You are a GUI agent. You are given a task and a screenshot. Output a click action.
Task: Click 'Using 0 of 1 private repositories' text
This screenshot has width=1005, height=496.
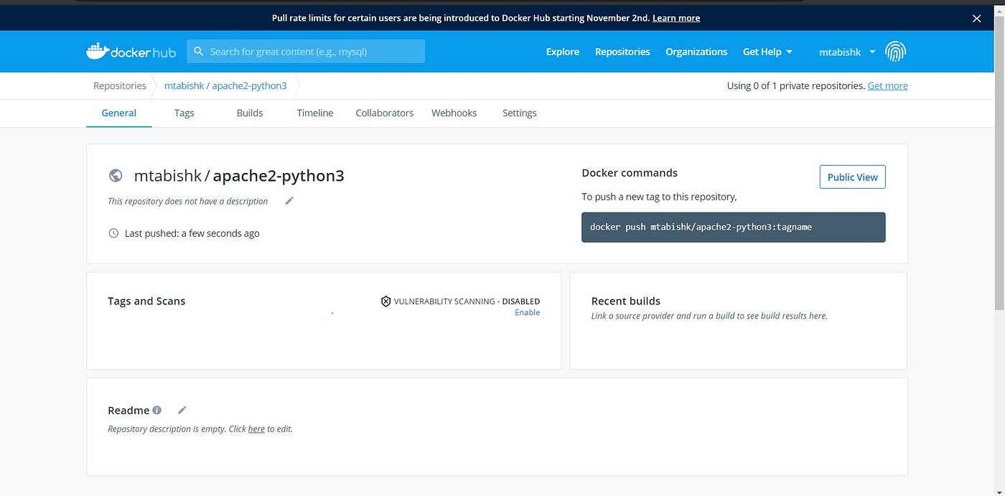pyautogui.click(x=795, y=85)
